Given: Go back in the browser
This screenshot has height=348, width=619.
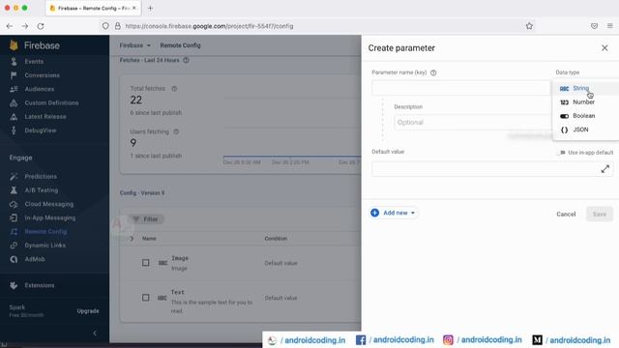Looking at the screenshot, I should [x=10, y=26].
